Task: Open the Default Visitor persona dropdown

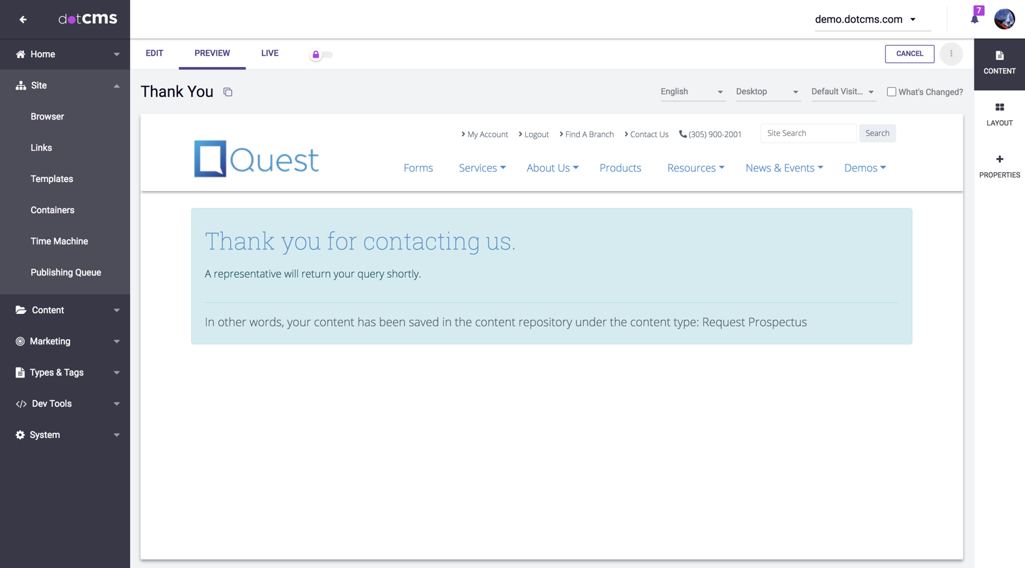Action: point(842,92)
